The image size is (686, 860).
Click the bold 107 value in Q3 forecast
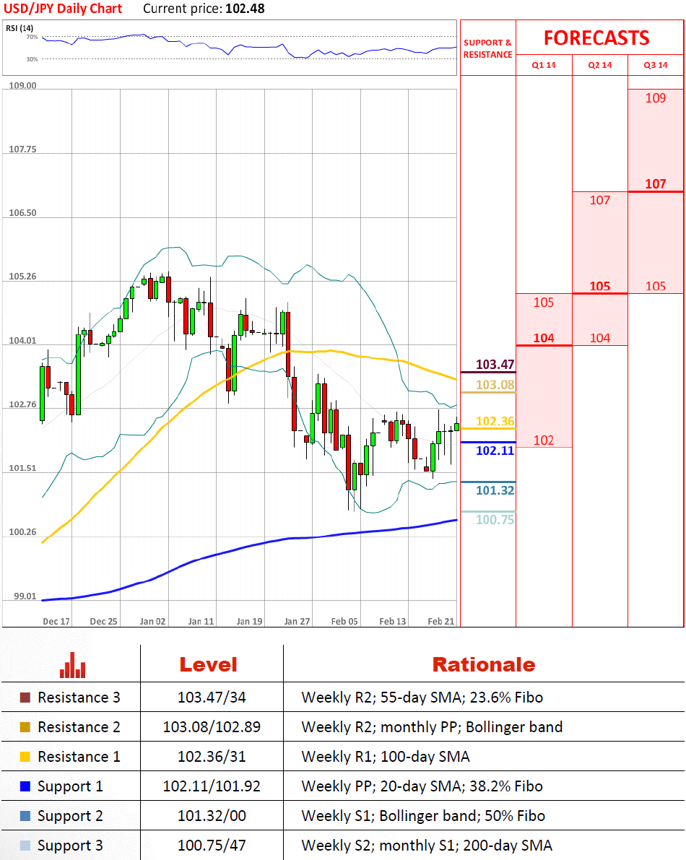(x=655, y=184)
